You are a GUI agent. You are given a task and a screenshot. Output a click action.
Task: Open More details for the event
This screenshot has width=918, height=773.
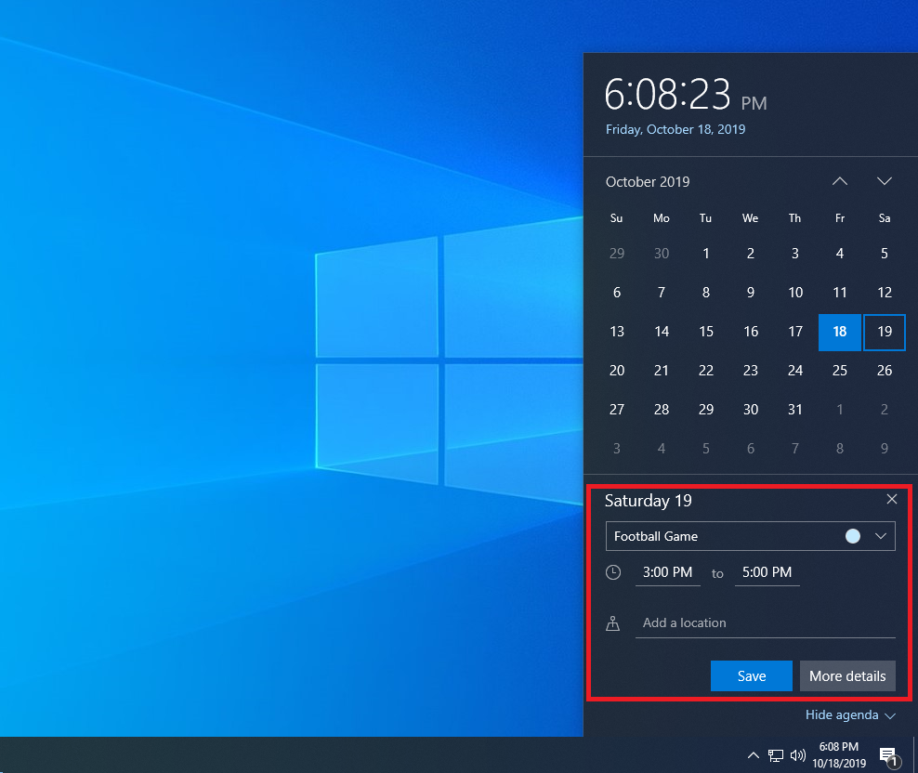[x=846, y=675]
